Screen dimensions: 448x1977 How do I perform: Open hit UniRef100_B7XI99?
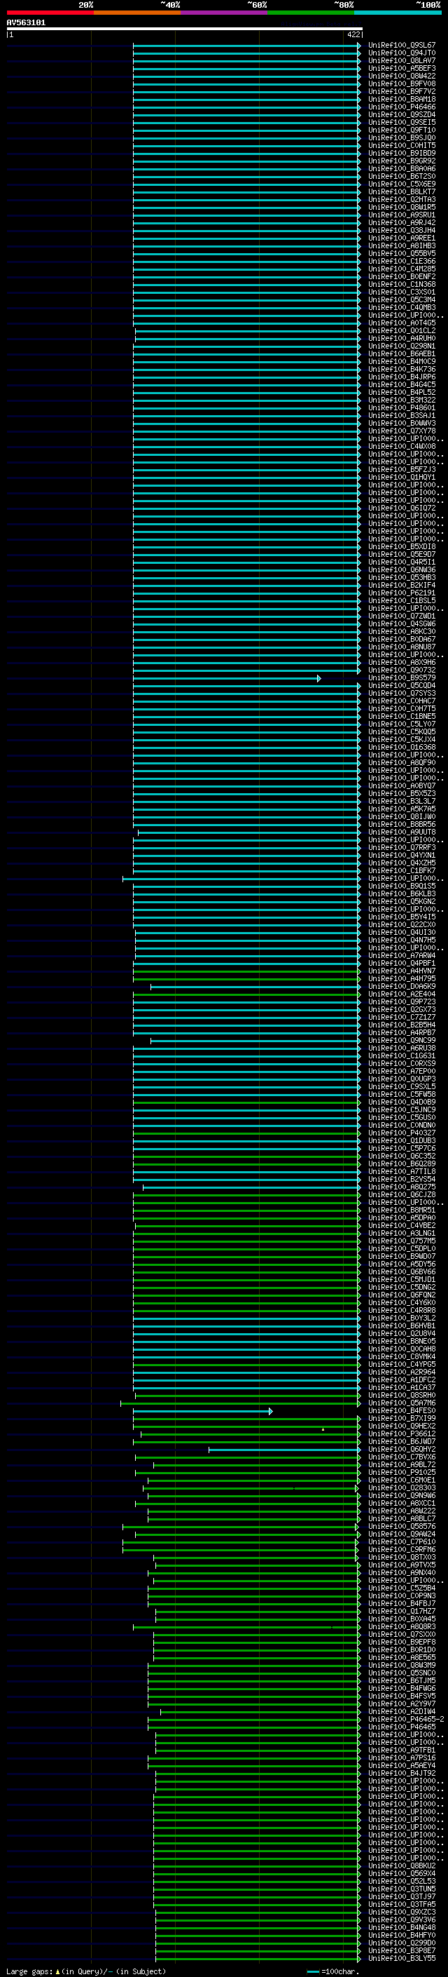click(402, 1418)
